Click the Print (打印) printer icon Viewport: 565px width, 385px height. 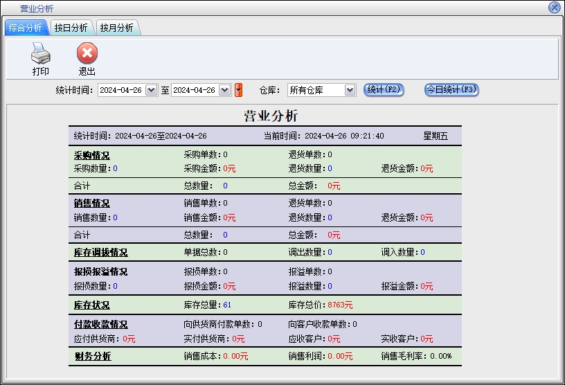41,53
